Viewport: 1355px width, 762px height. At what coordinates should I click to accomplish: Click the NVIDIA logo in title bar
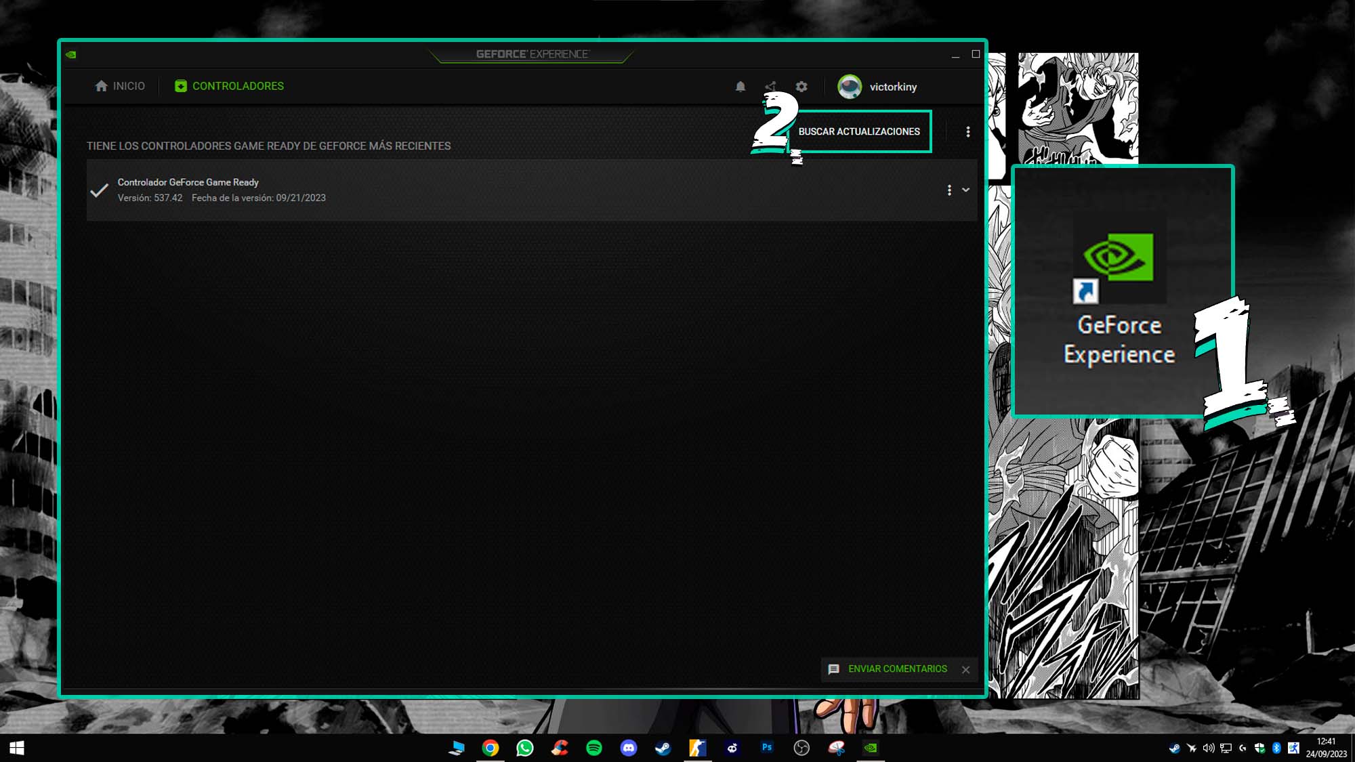tap(71, 54)
